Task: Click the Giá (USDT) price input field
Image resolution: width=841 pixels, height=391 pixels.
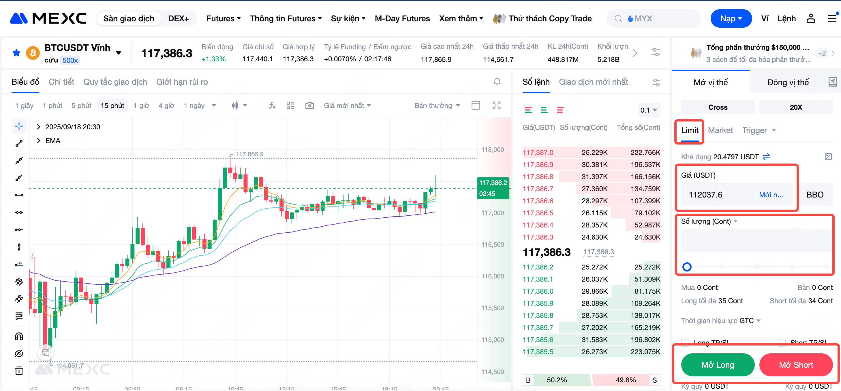Action: [718, 195]
